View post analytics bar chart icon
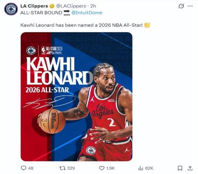 coord(141,168)
